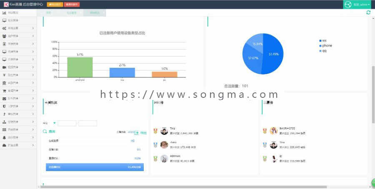This screenshot has width=375, height=189.
Task: Click the qq legend swatch
Action: [x=320, y=51]
